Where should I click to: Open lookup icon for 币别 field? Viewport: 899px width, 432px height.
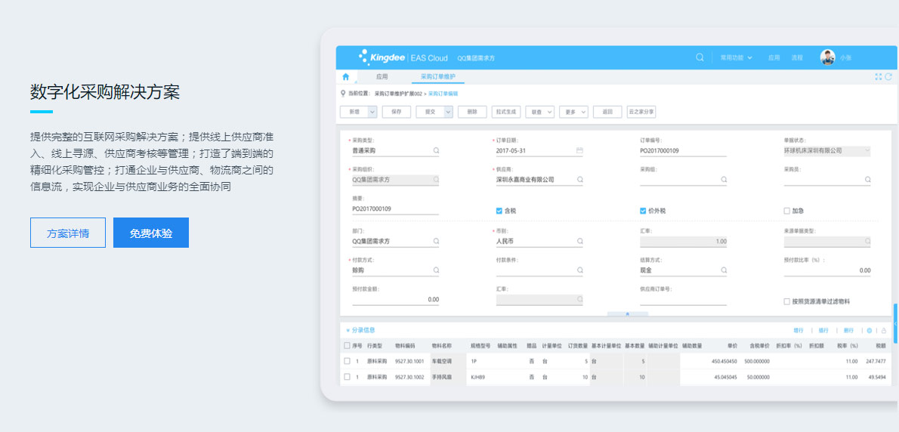coord(579,241)
